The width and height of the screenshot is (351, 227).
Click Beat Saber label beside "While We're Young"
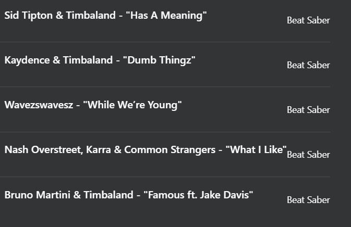(x=308, y=110)
